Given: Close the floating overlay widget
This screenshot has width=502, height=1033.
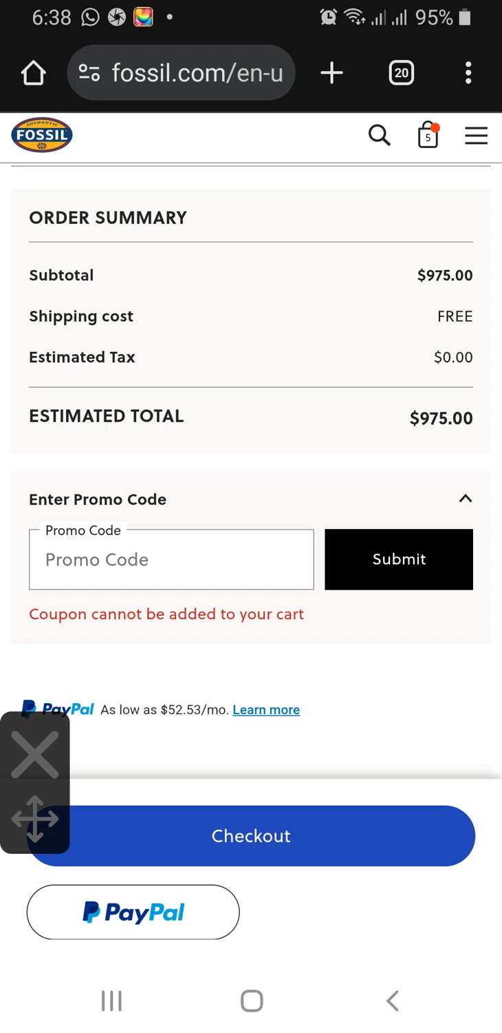Looking at the screenshot, I should tap(35, 755).
